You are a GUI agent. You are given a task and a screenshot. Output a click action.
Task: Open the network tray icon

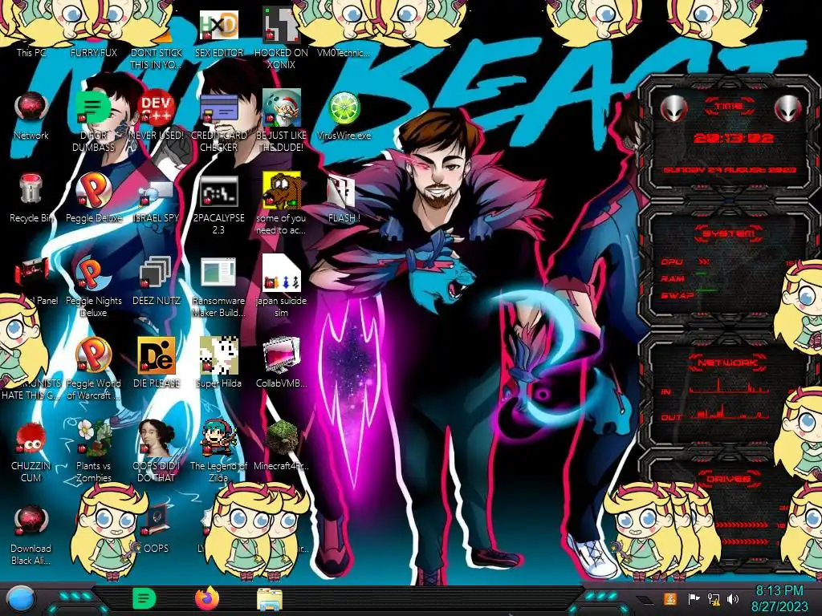click(713, 599)
